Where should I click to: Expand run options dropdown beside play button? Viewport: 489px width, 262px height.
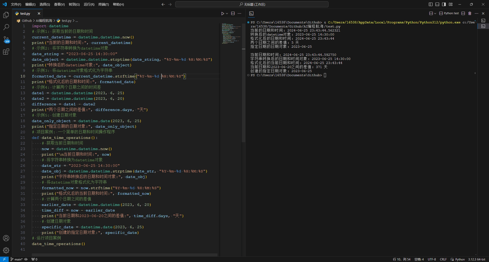[227, 13]
